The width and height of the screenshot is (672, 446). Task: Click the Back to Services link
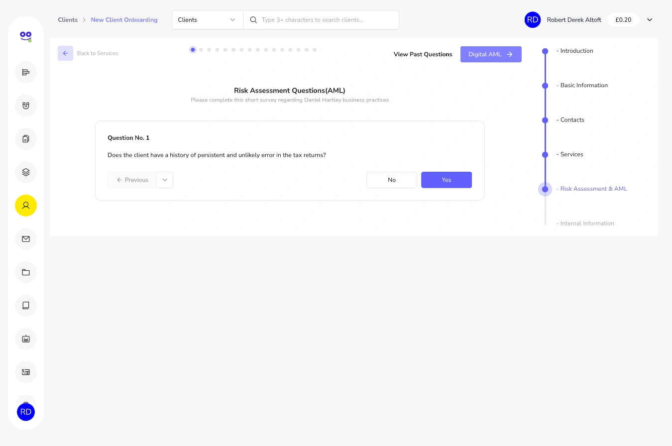pos(98,53)
